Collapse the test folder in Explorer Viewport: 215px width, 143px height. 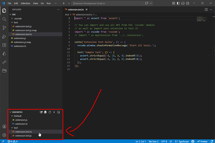point(16,22)
